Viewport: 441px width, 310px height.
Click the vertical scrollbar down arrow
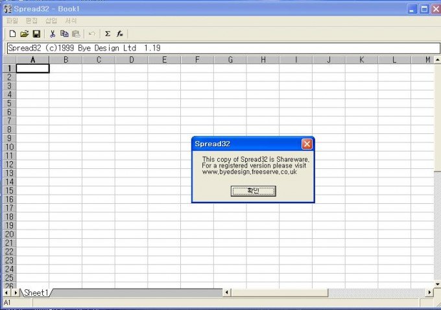coord(438,285)
